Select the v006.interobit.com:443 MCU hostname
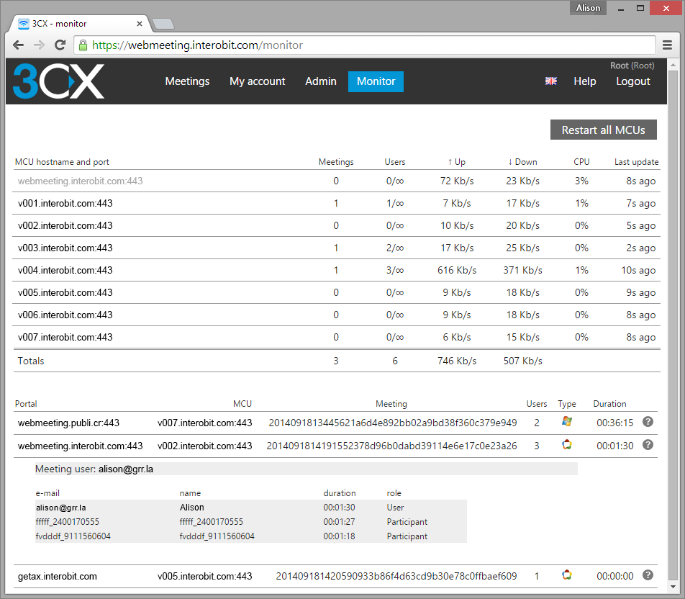The image size is (685, 599). coord(65,315)
